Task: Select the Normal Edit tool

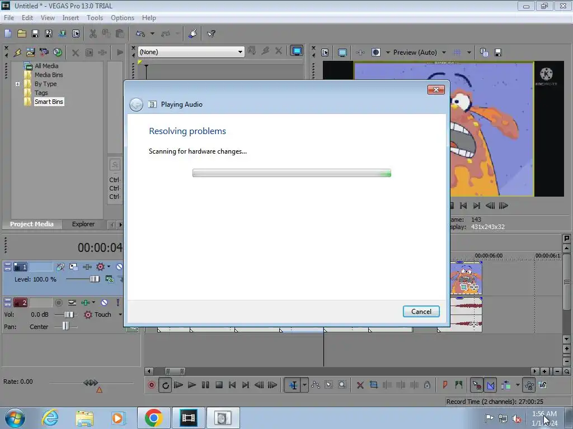Action: point(293,385)
